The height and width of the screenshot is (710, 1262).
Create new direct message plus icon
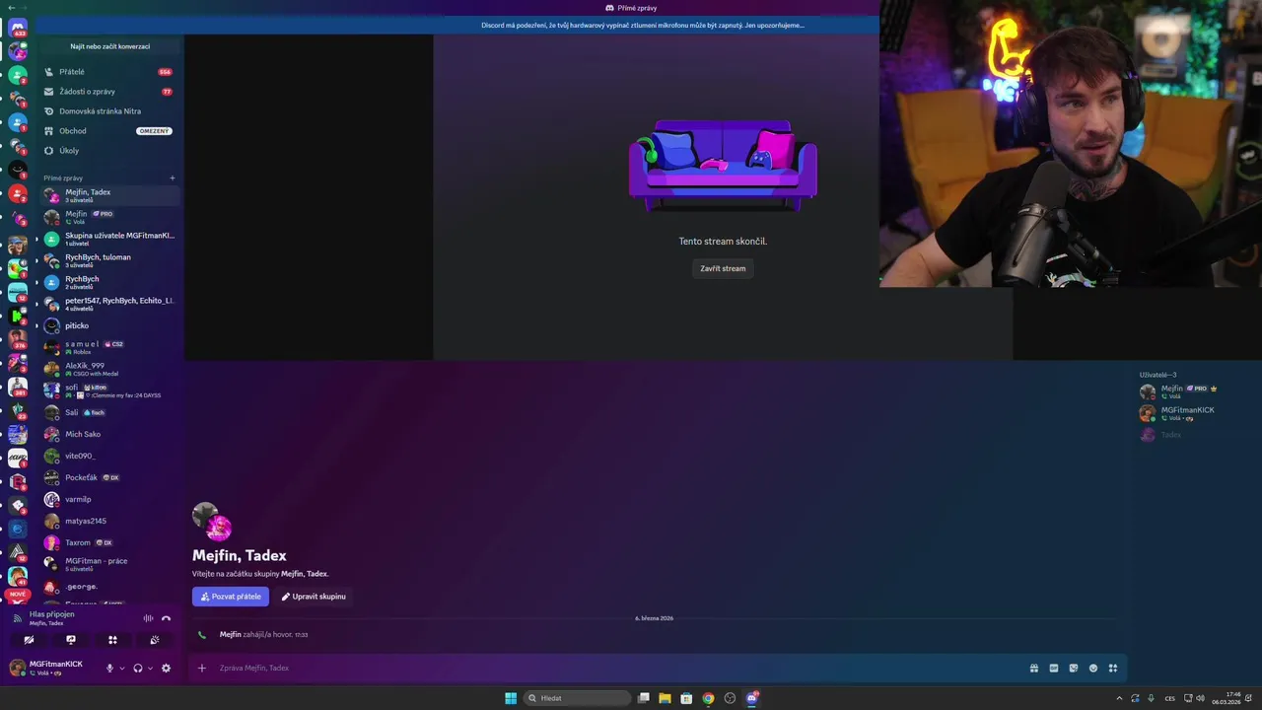(173, 178)
